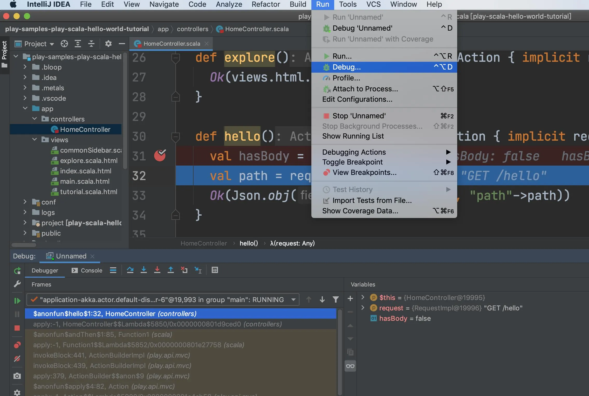The image size is (589, 396).
Task: Toggle the breakpoint on line 31
Action: [160, 156]
